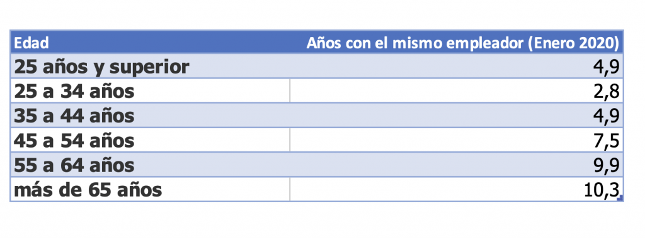
Task: Click the column divider in '45 a 54 años' row
Action: click(290, 140)
